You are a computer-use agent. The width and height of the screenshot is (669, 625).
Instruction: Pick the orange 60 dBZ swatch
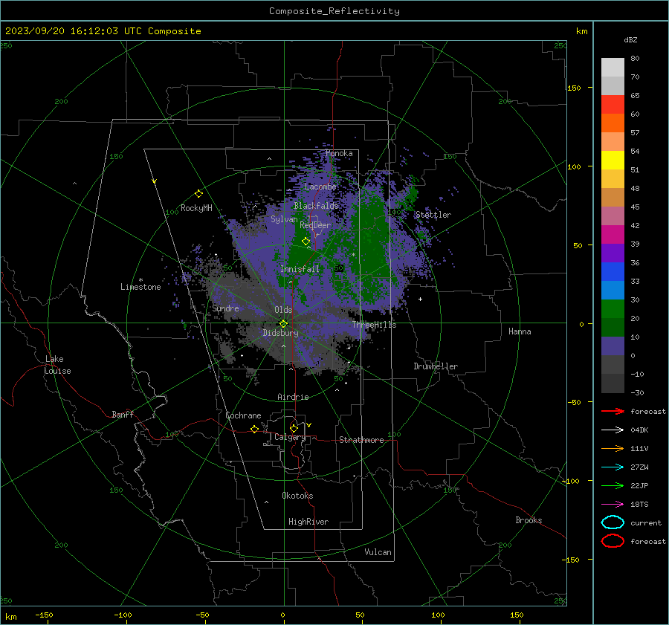point(613,123)
